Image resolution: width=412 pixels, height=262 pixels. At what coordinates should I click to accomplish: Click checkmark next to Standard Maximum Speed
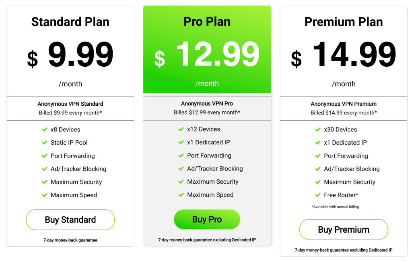tap(45, 195)
